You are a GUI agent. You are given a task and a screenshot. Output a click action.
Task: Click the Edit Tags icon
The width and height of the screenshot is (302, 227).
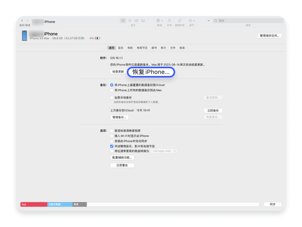[180, 20]
